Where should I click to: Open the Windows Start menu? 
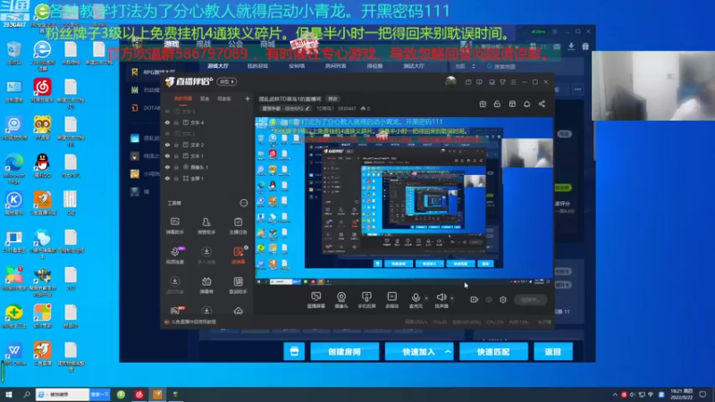tap(9, 394)
